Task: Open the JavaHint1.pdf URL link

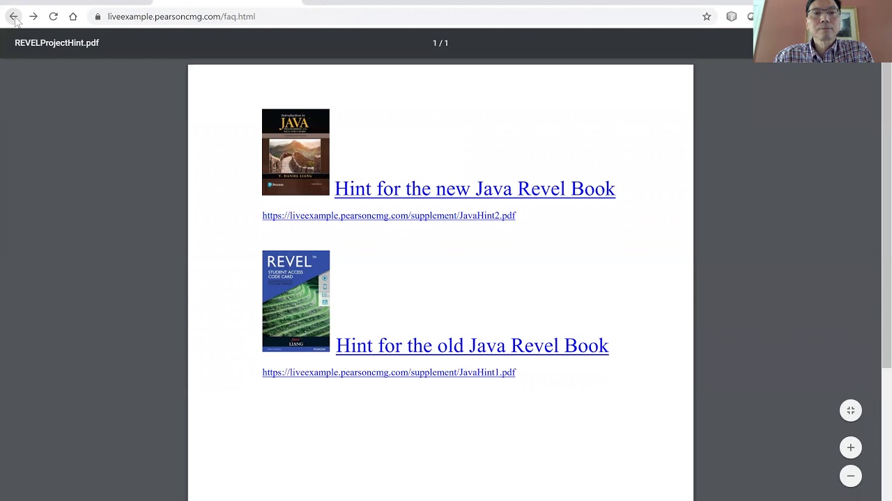Action: [389, 372]
